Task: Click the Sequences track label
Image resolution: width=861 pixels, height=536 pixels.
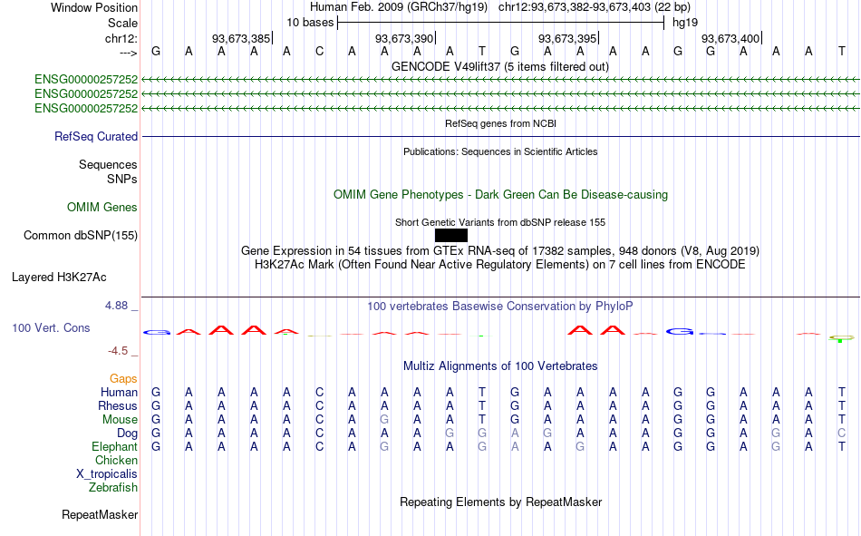Action: click(108, 164)
